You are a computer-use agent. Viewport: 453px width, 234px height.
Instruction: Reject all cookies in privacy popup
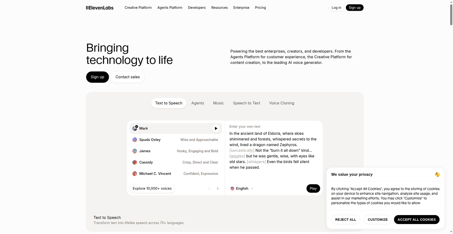pos(345,220)
